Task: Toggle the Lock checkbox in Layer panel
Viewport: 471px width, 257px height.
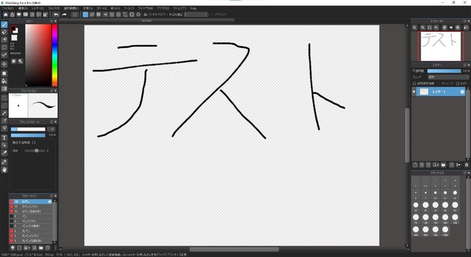Action: (457, 84)
